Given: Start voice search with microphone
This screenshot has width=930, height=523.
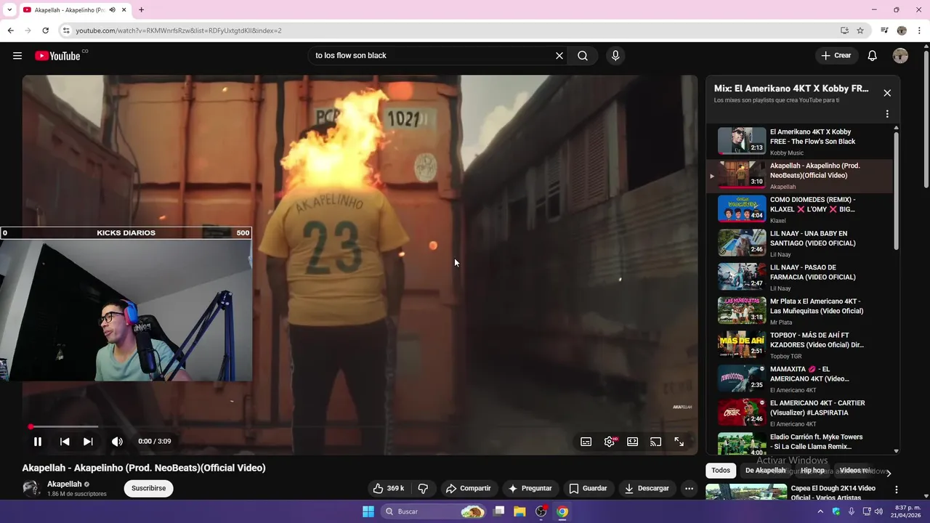Looking at the screenshot, I should (615, 56).
